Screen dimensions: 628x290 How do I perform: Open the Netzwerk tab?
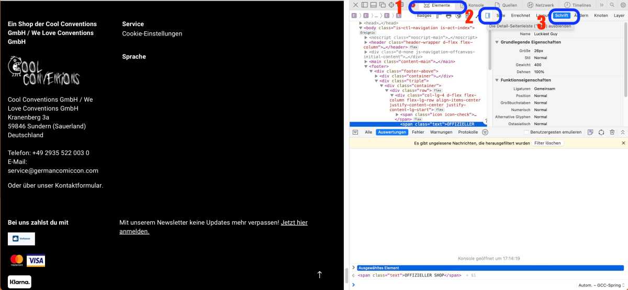(x=540, y=5)
